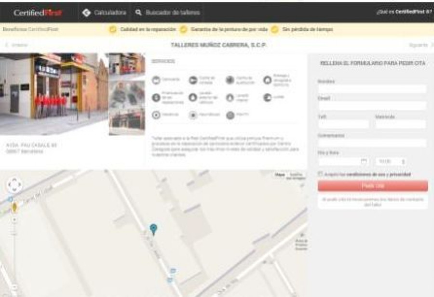Focus the Telf input field

point(344,124)
